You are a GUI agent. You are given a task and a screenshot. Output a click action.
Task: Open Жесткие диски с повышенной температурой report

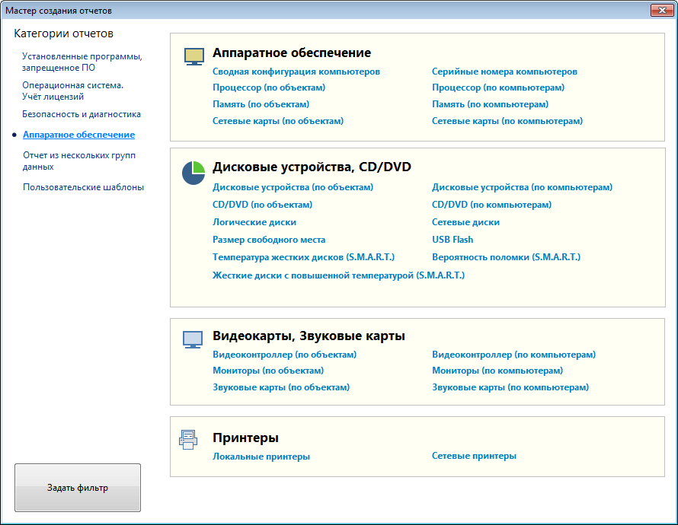[338, 275]
